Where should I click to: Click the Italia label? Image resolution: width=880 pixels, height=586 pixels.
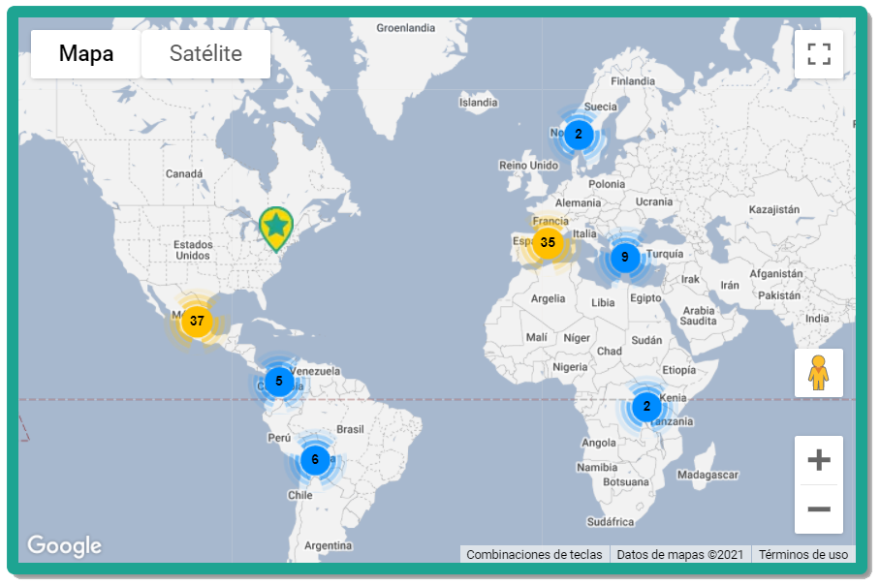584,233
